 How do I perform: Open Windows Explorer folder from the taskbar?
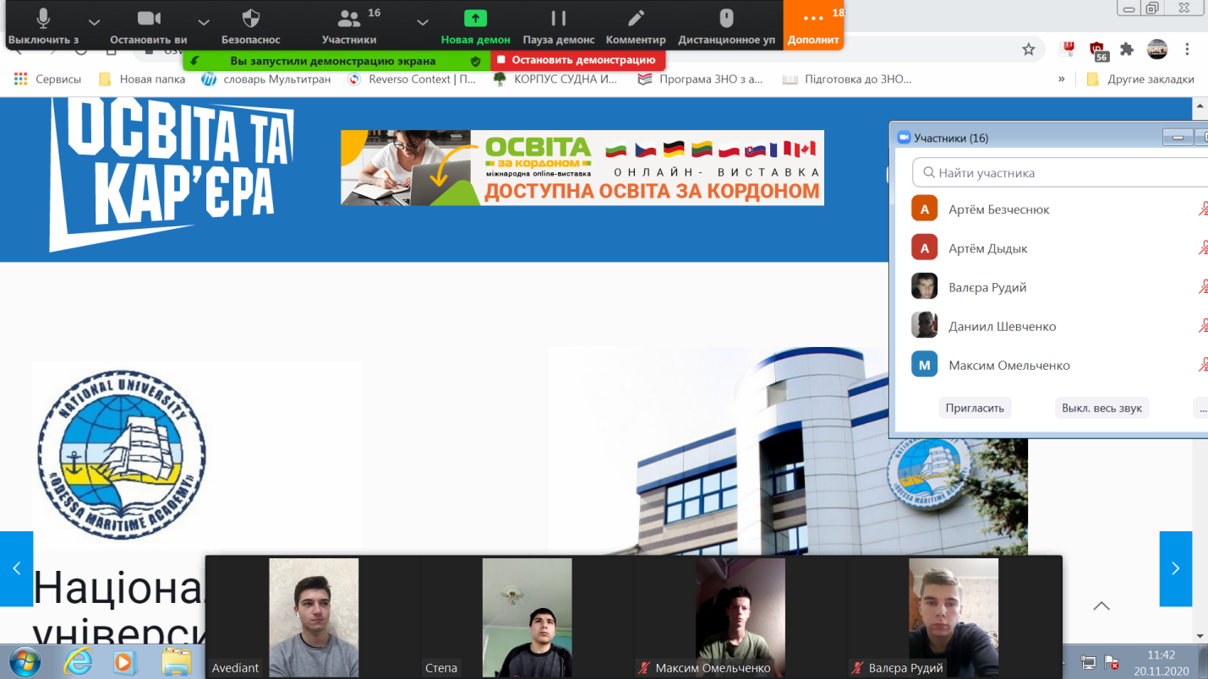(x=177, y=662)
